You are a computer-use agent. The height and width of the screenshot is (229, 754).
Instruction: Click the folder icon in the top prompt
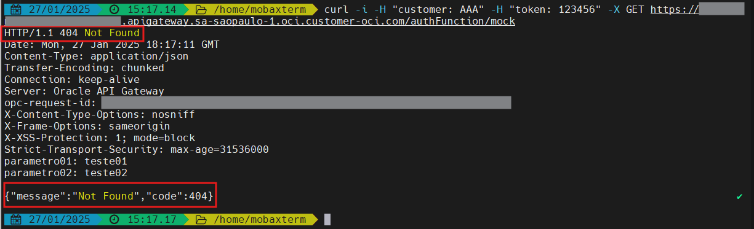(x=200, y=10)
